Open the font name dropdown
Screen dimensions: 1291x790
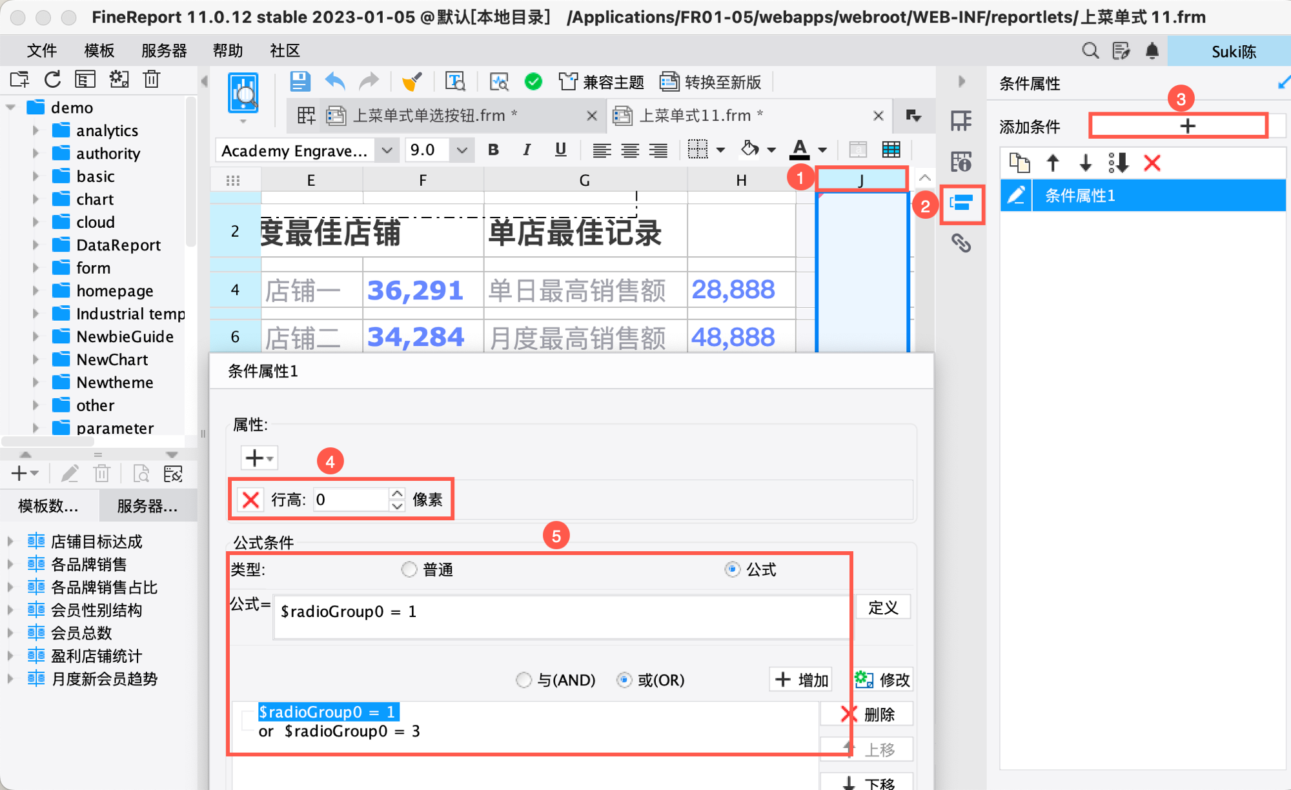[387, 150]
